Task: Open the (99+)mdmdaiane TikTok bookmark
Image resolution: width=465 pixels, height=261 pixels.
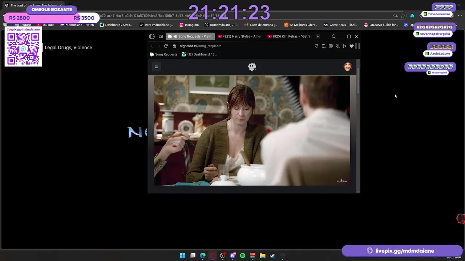Action: [x=156, y=25]
